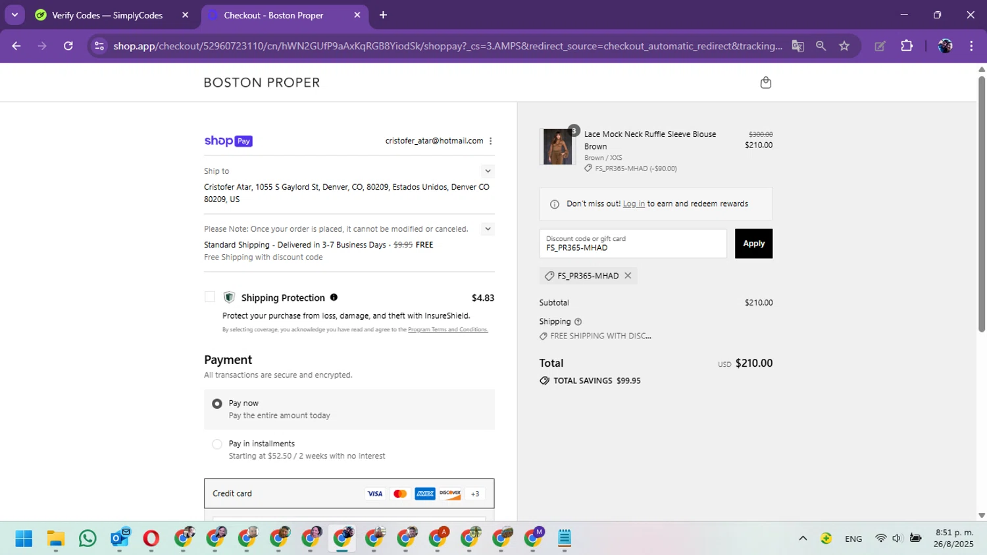Click the Boston Proper logo
This screenshot has height=555, width=987.
tap(262, 83)
